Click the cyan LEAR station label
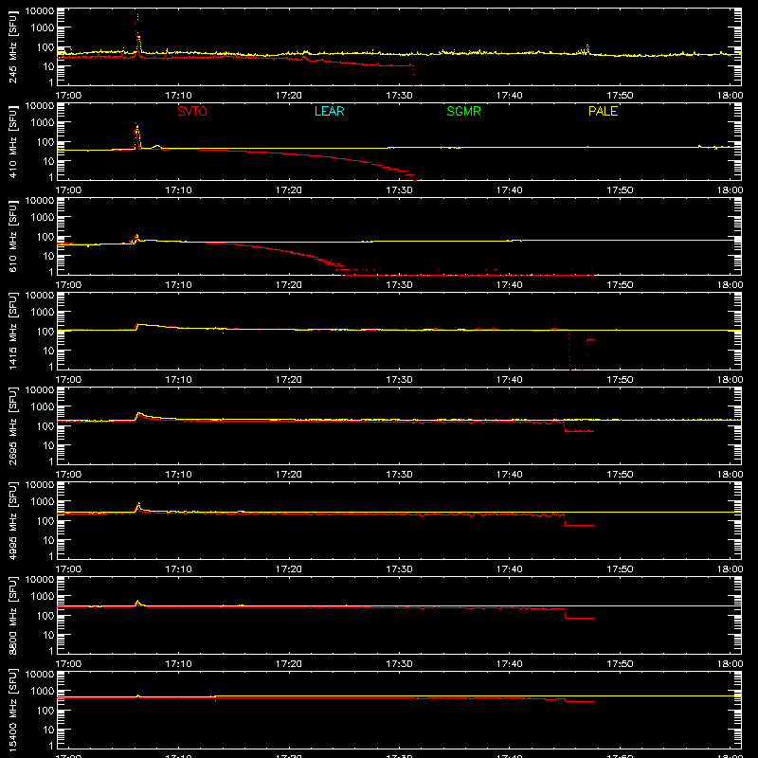The image size is (758, 758). point(329,111)
